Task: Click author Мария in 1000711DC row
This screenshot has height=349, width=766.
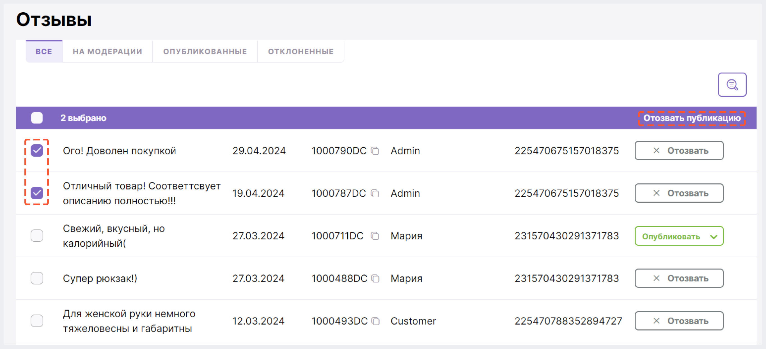Action: (x=406, y=236)
